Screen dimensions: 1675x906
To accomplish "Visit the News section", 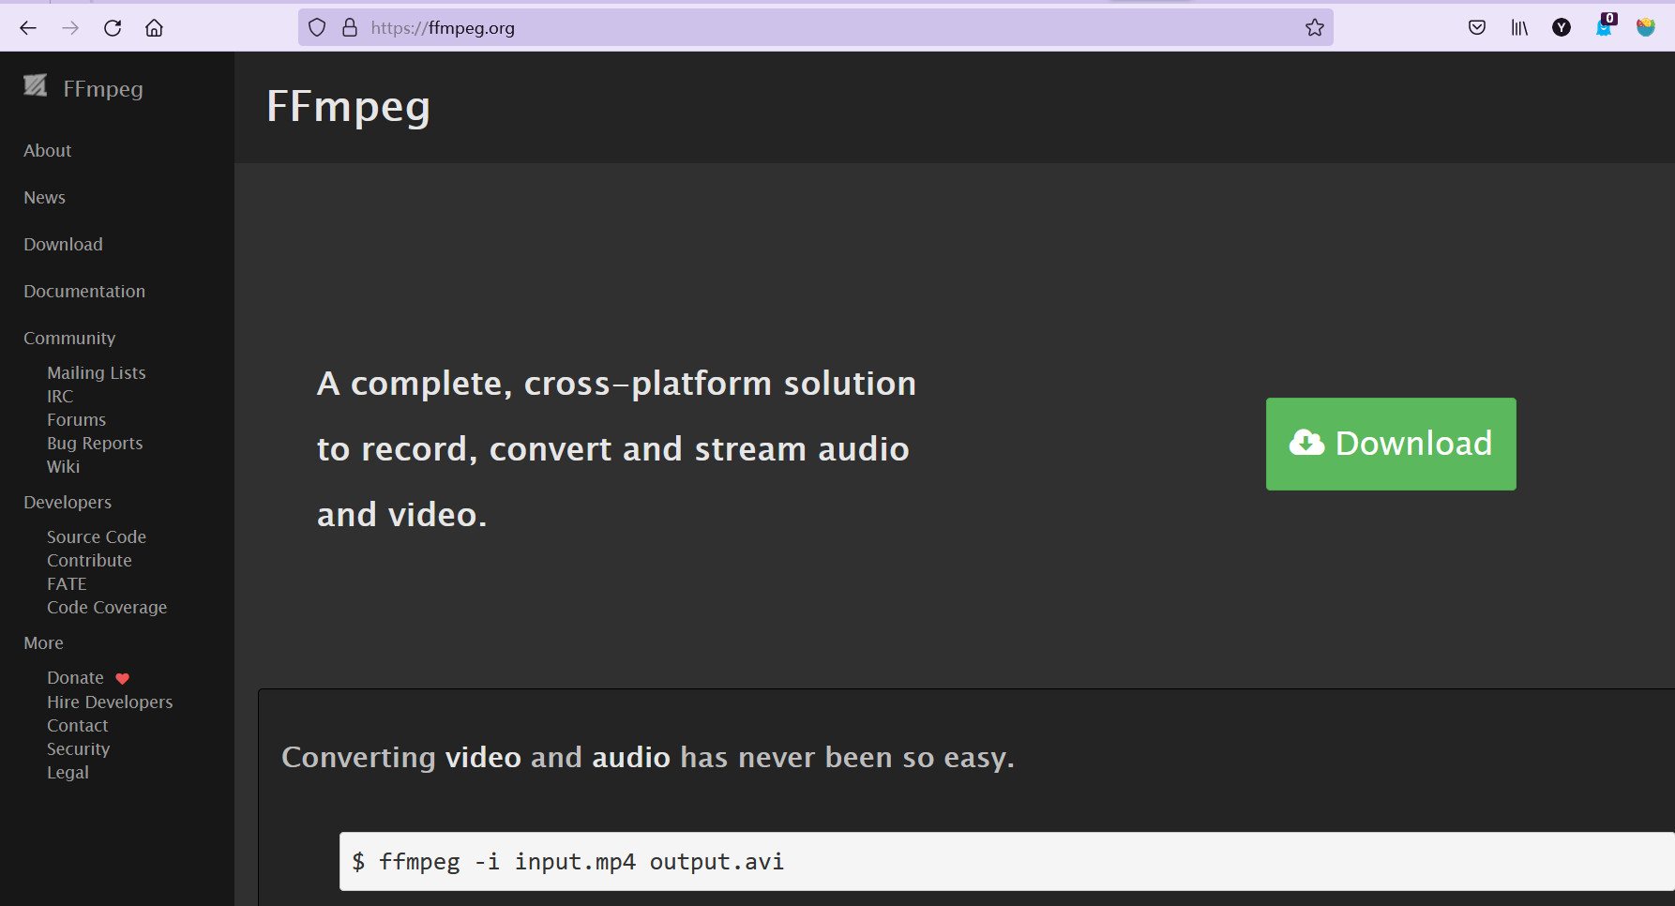I will click(44, 197).
